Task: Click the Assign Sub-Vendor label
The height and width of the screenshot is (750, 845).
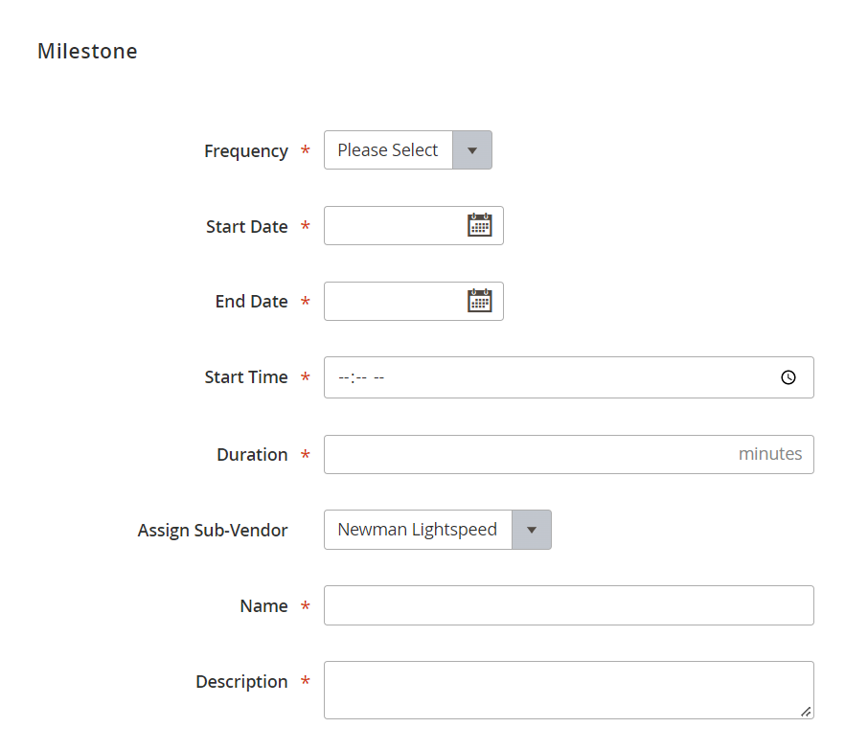Action: click(x=213, y=531)
